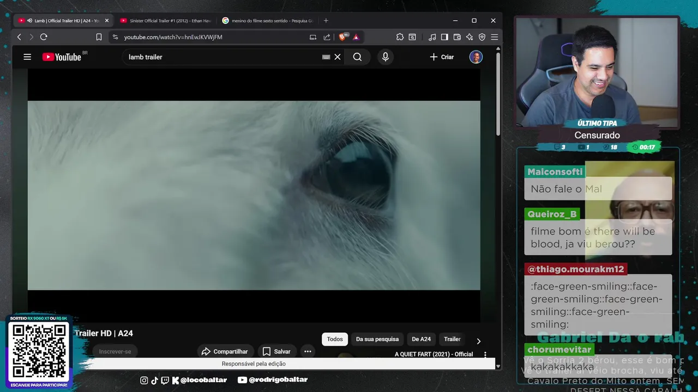The image size is (698, 392).
Task: Mute the Lamb tab via speaker icon
Action: tap(29, 21)
